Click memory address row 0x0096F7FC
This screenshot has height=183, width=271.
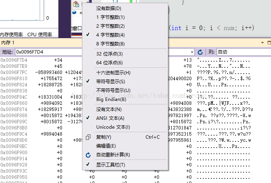tap(14, 72)
